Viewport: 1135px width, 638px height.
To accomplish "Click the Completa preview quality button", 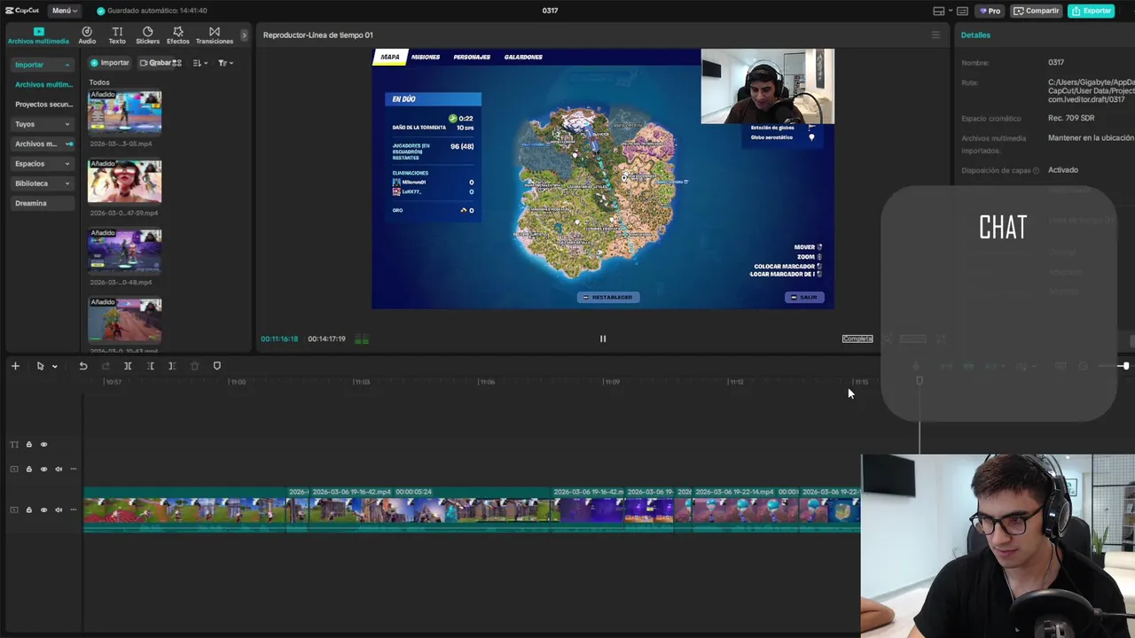I will point(857,338).
